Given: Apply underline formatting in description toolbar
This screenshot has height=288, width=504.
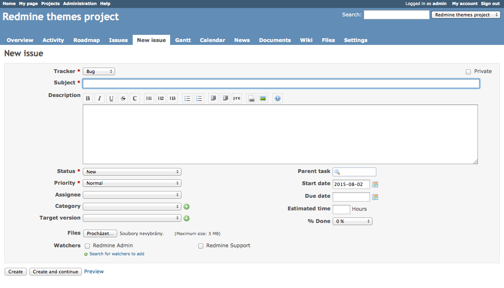Looking at the screenshot, I should coord(111,99).
